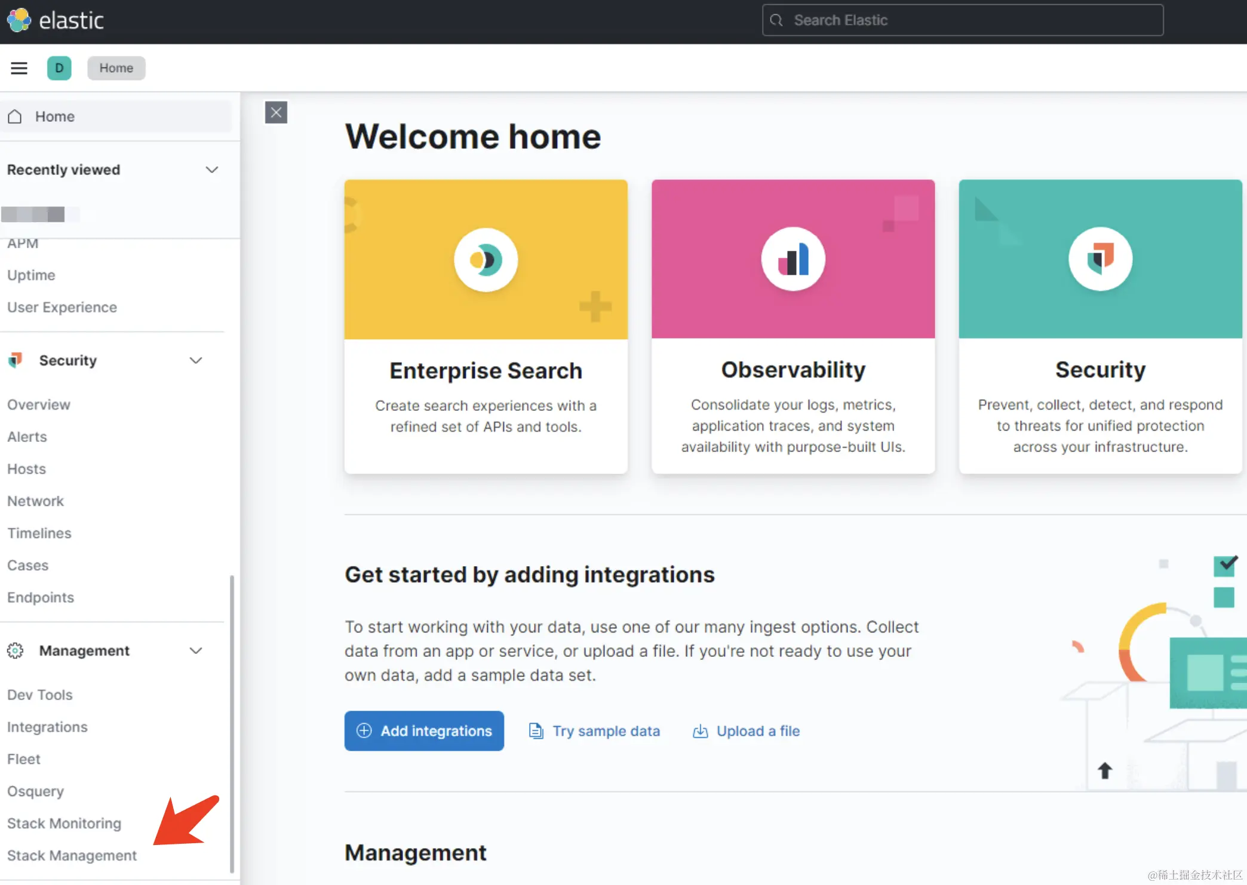This screenshot has height=885, width=1247.
Task: Open Stack Management
Action: click(72, 856)
